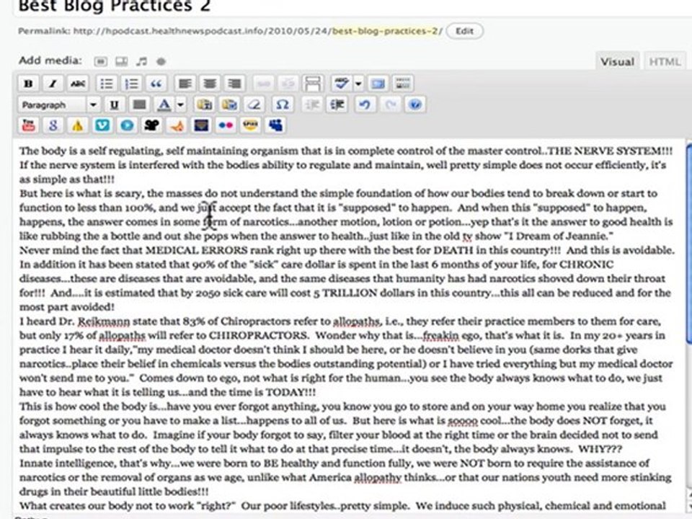Toggle underline formatting
This screenshot has width=692, height=519.
click(115, 105)
